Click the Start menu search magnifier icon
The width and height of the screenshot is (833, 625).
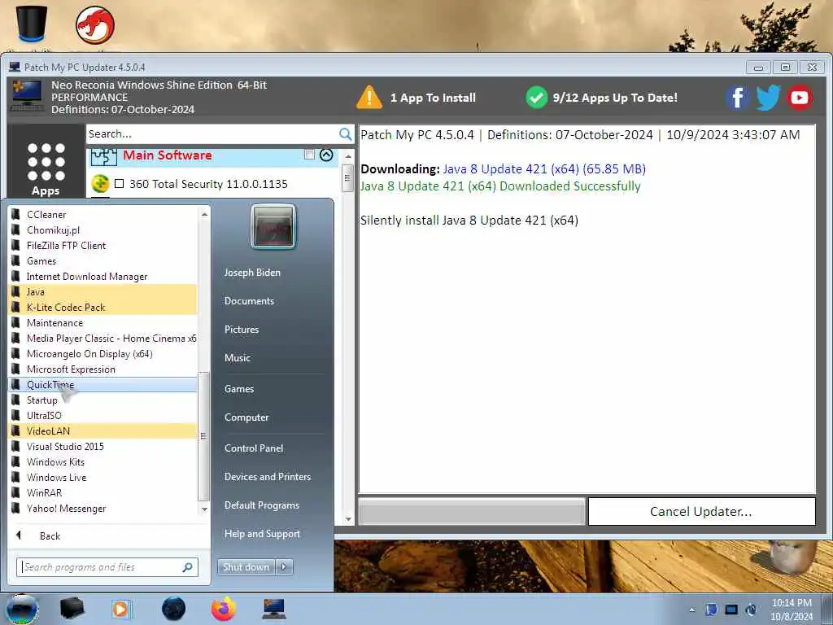click(x=188, y=567)
